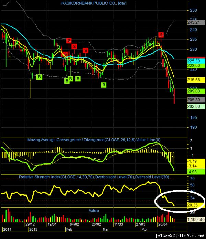Image resolution: width=206 pixels, height=239 pixels.
Task: Click the Feb month label
Action: coord(69,229)
